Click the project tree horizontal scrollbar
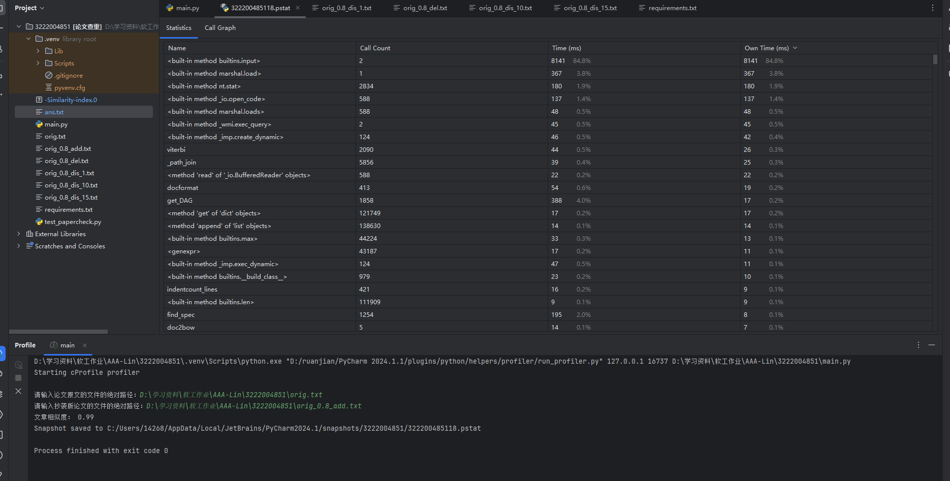Image resolution: width=950 pixels, height=481 pixels. (58, 332)
